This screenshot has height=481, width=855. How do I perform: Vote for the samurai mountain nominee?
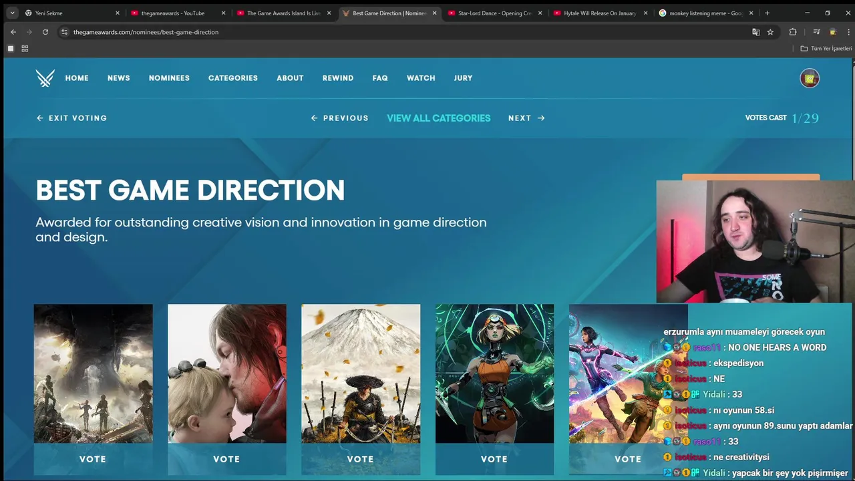tap(361, 460)
